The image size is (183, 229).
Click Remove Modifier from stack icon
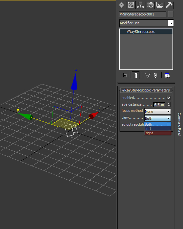155,75
